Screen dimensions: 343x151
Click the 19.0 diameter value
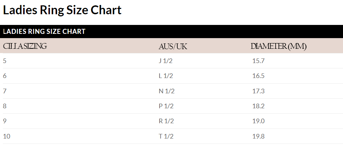click(x=258, y=121)
